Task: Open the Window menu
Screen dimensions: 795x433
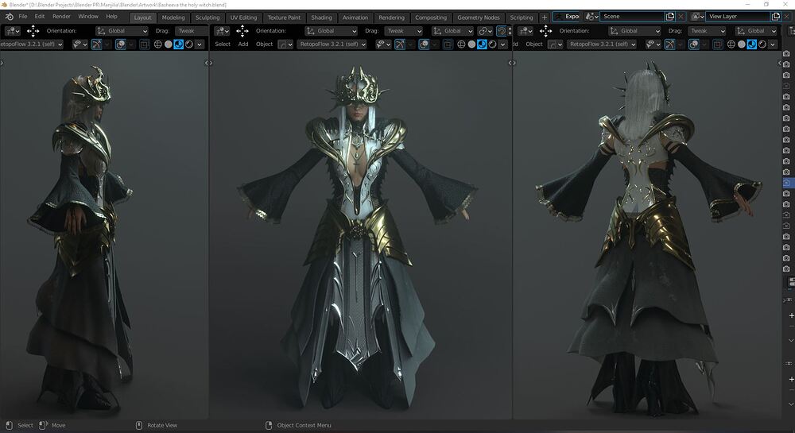Action: (x=88, y=16)
